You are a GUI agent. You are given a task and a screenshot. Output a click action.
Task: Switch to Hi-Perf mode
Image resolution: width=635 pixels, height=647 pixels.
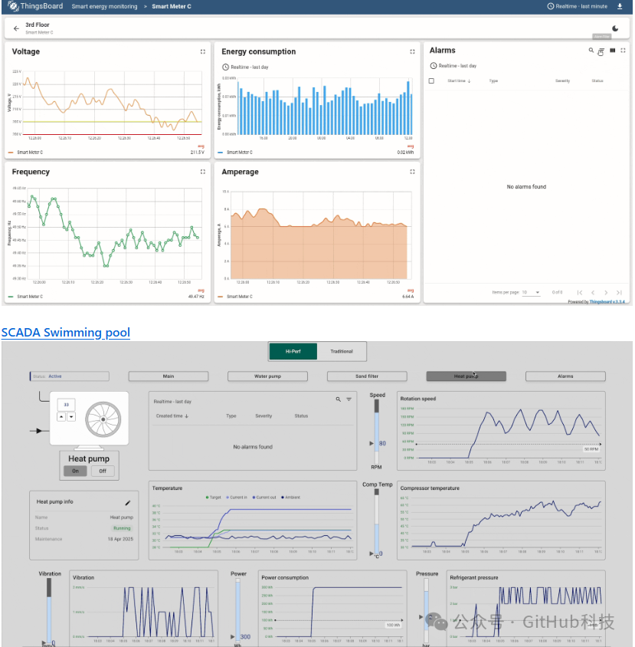293,352
